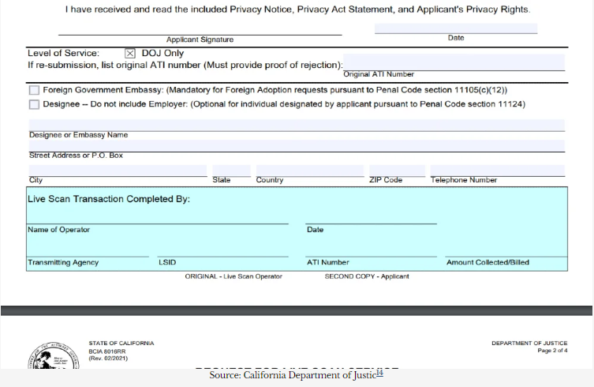The width and height of the screenshot is (594, 387).
Task: Click the Street Address or P.O. Box field
Action: pos(297,145)
